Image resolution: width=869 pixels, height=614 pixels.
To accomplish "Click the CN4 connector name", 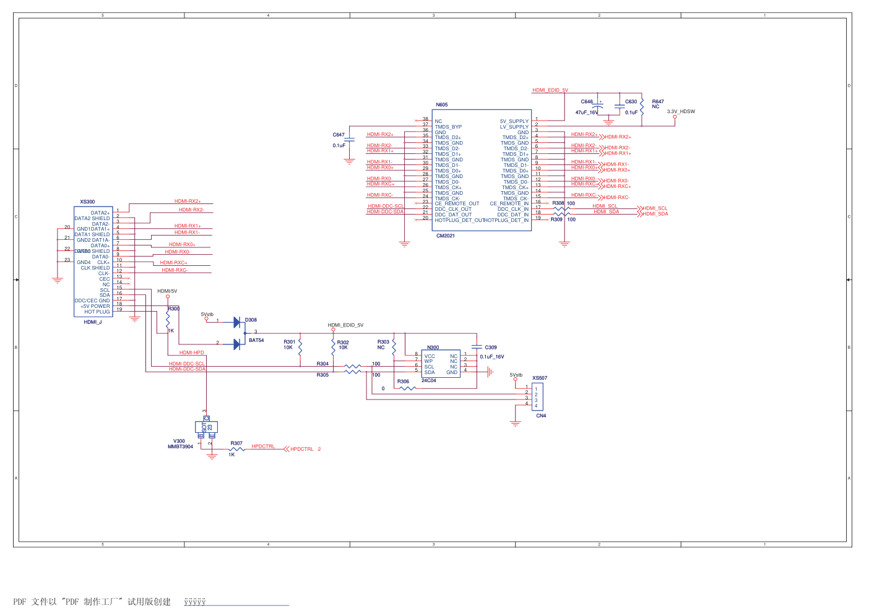I will coord(541,416).
